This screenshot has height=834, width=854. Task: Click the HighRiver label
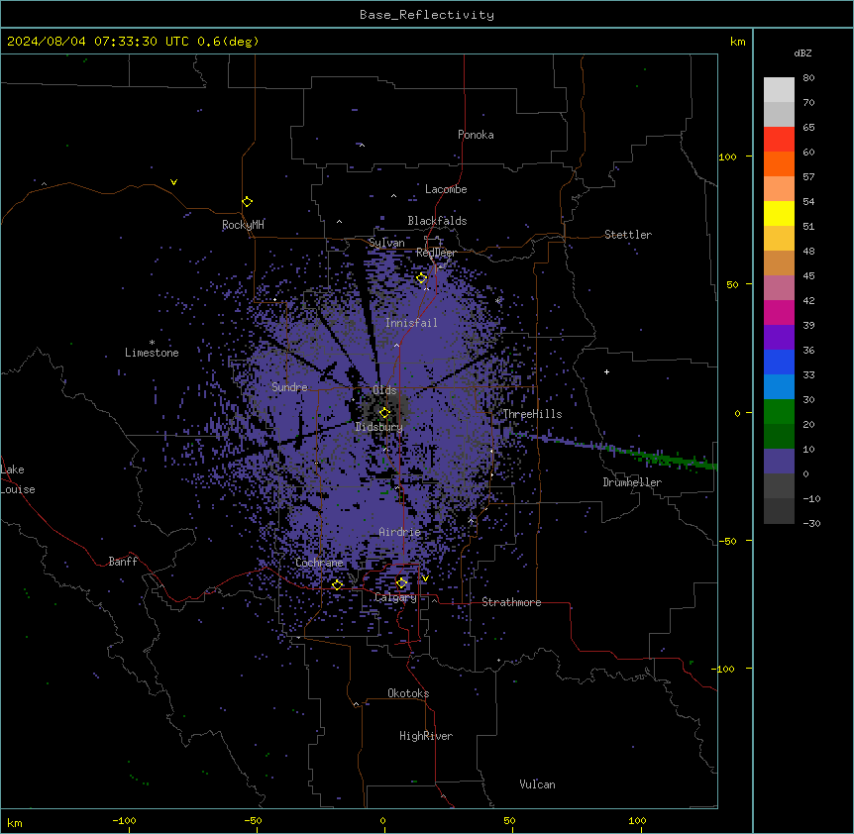click(426, 736)
